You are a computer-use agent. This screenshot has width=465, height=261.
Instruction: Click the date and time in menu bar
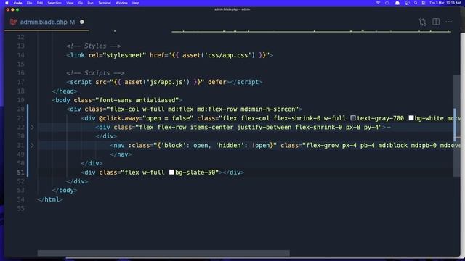[445, 3]
